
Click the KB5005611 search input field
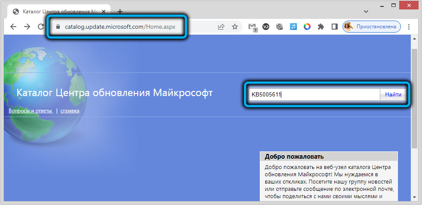click(314, 94)
